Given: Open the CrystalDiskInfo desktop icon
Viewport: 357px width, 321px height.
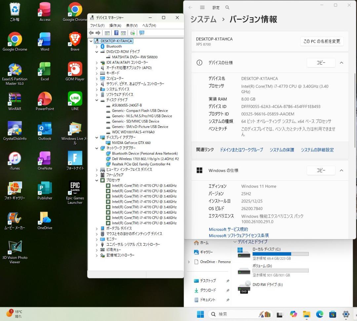Looking at the screenshot, I should click(x=15, y=131).
